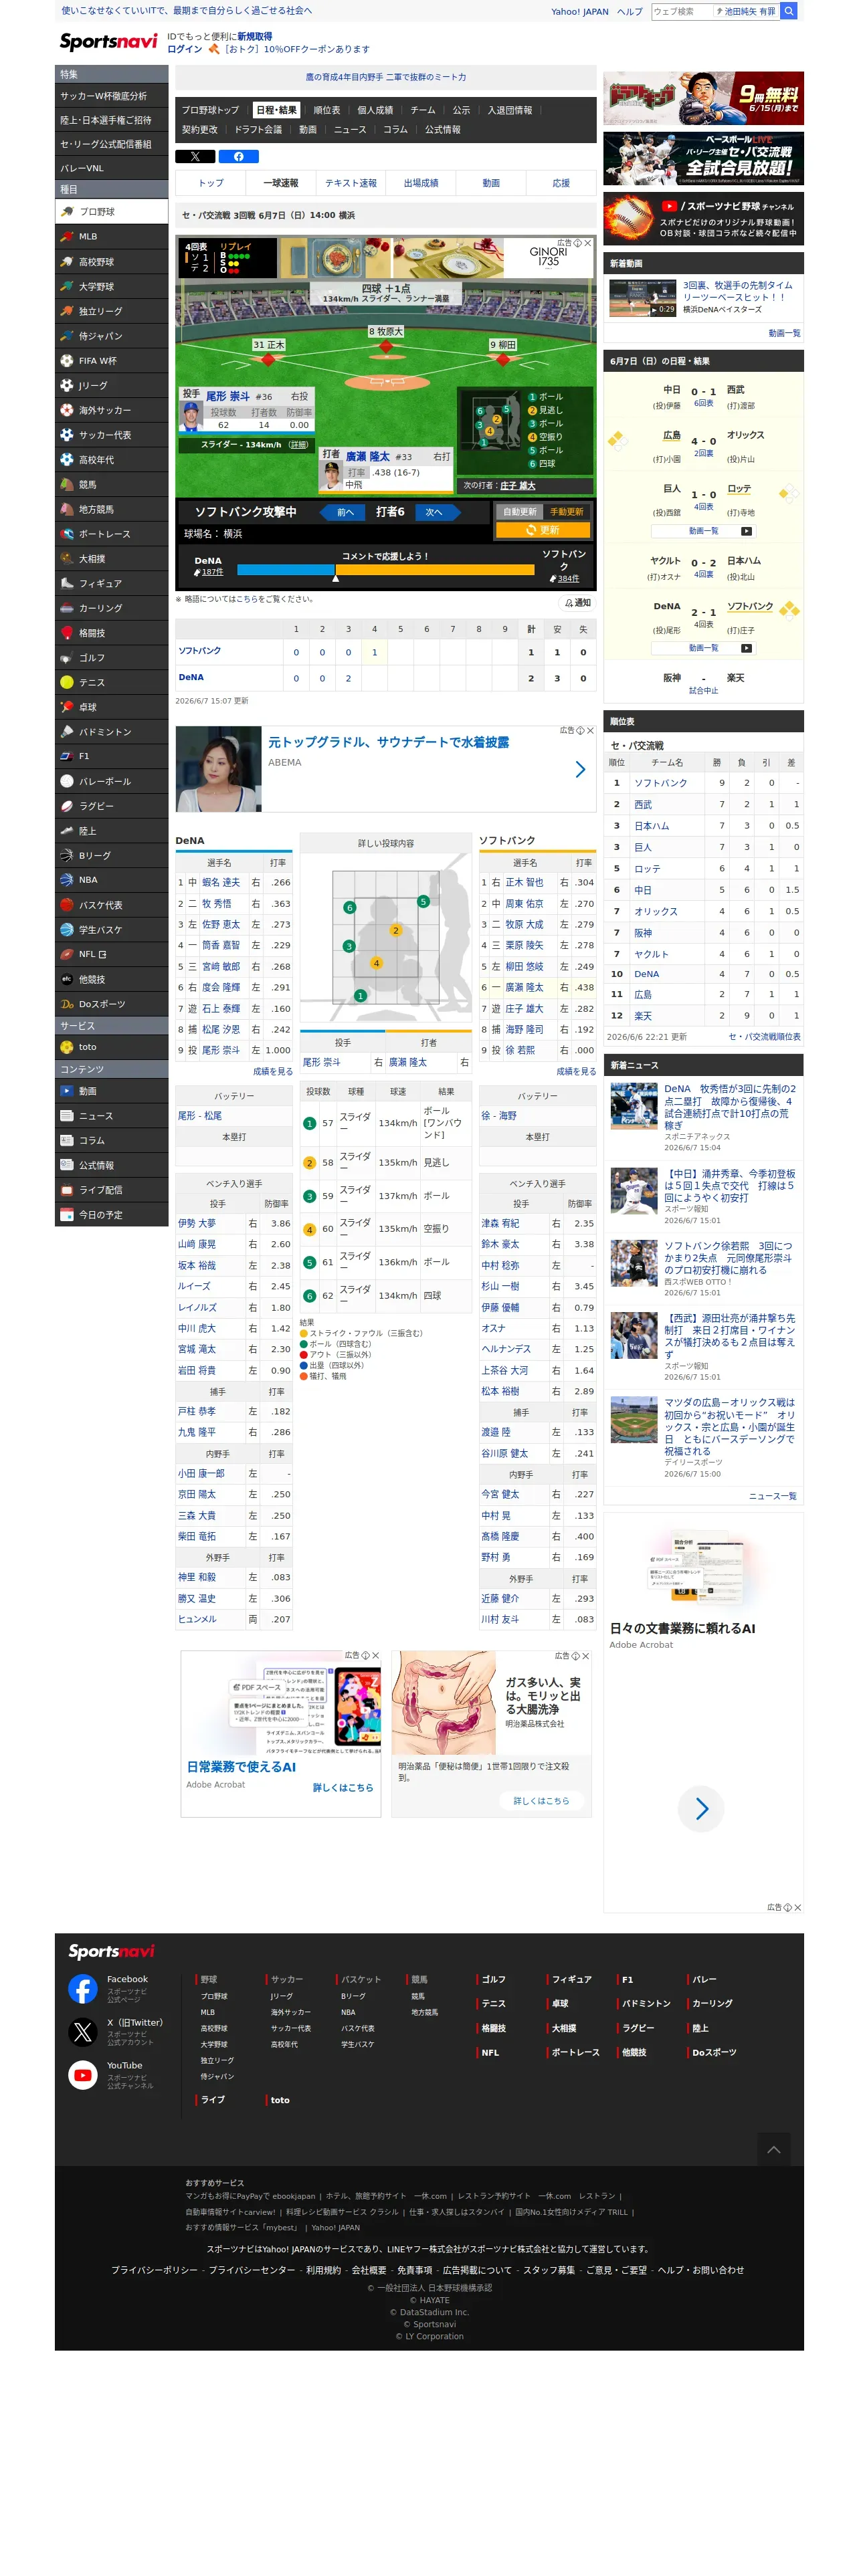The width and height of the screenshot is (859, 2576).
Task: Open batter 廣瀬 隆太 profile link
Action: click(x=367, y=456)
